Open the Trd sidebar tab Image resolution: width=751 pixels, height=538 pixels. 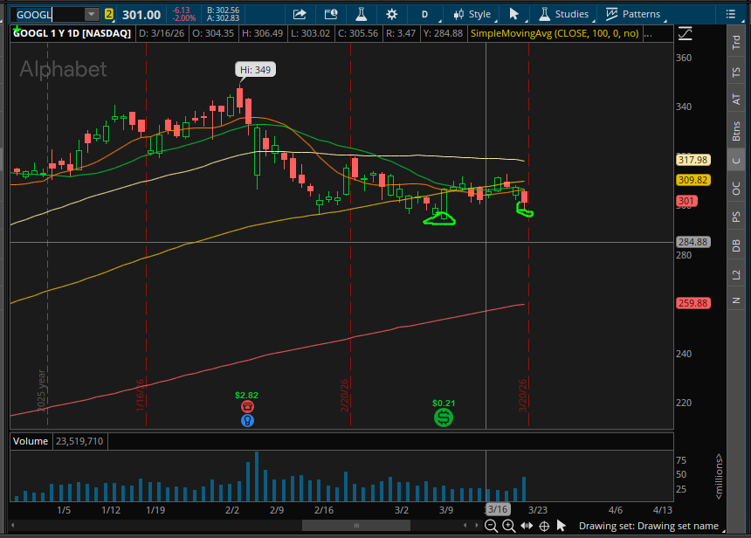[737, 42]
